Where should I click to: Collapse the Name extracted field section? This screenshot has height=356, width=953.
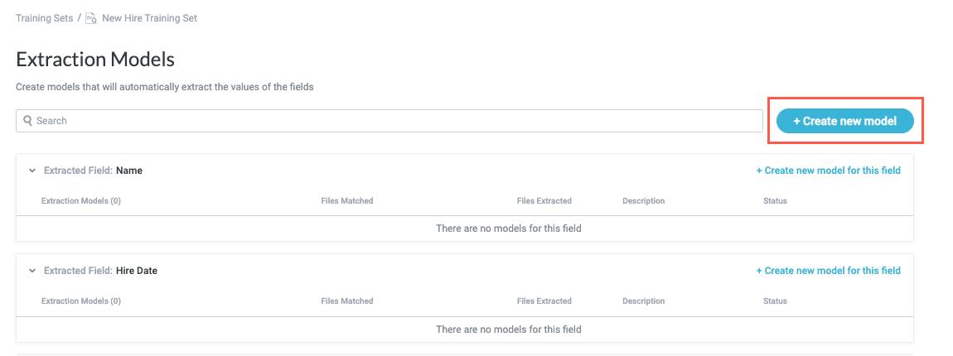tap(32, 171)
